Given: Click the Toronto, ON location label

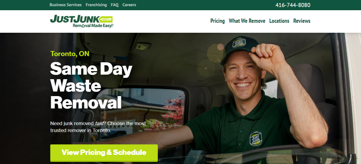Looking at the screenshot, I should coord(70,54).
